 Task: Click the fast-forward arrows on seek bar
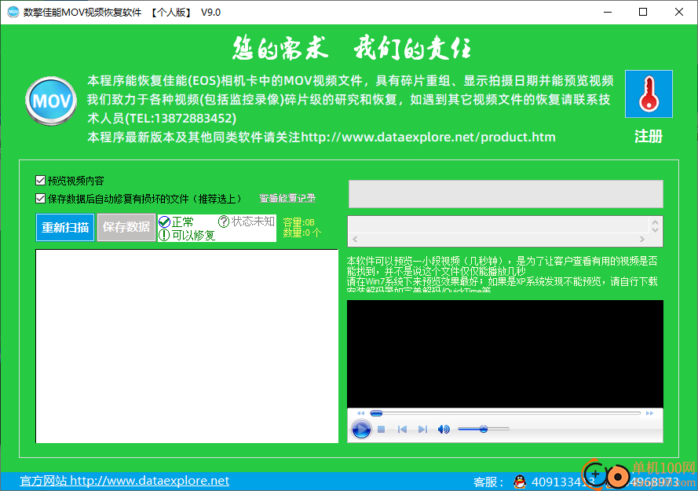(x=649, y=413)
